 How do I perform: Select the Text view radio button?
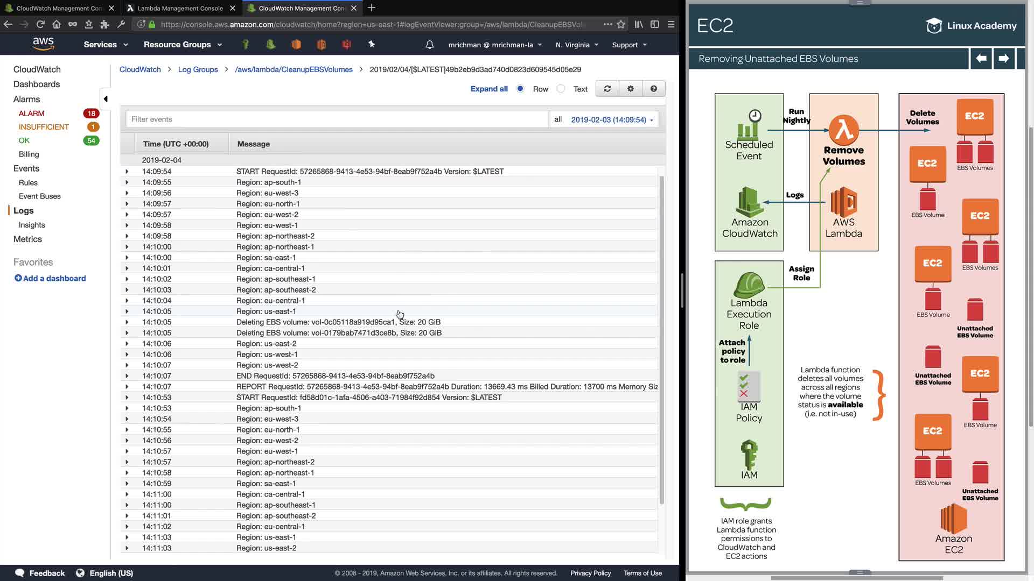pyautogui.click(x=561, y=89)
